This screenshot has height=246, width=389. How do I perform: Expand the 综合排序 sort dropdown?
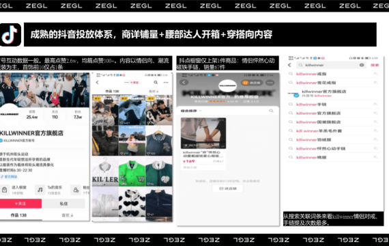pyautogui.click(x=191, y=111)
